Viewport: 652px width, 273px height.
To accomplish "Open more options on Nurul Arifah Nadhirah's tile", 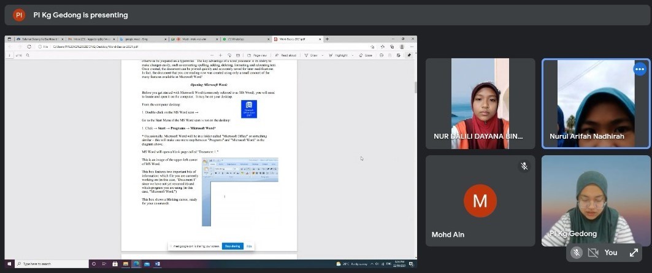I will 640,69.
